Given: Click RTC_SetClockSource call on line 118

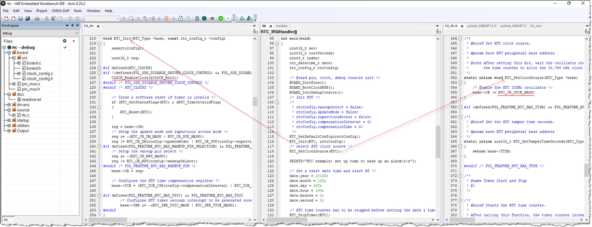Looking at the screenshot, I should click(x=315, y=151).
